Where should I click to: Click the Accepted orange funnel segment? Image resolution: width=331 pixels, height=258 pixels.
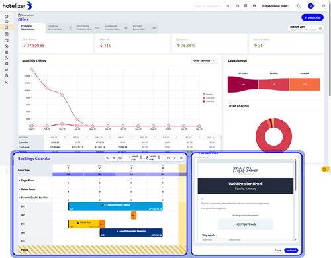pyautogui.click(x=305, y=85)
